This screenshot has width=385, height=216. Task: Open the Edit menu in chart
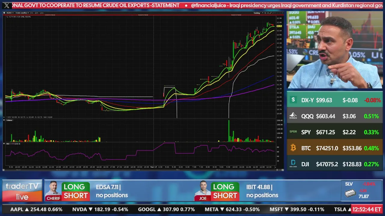(x=36, y=13)
